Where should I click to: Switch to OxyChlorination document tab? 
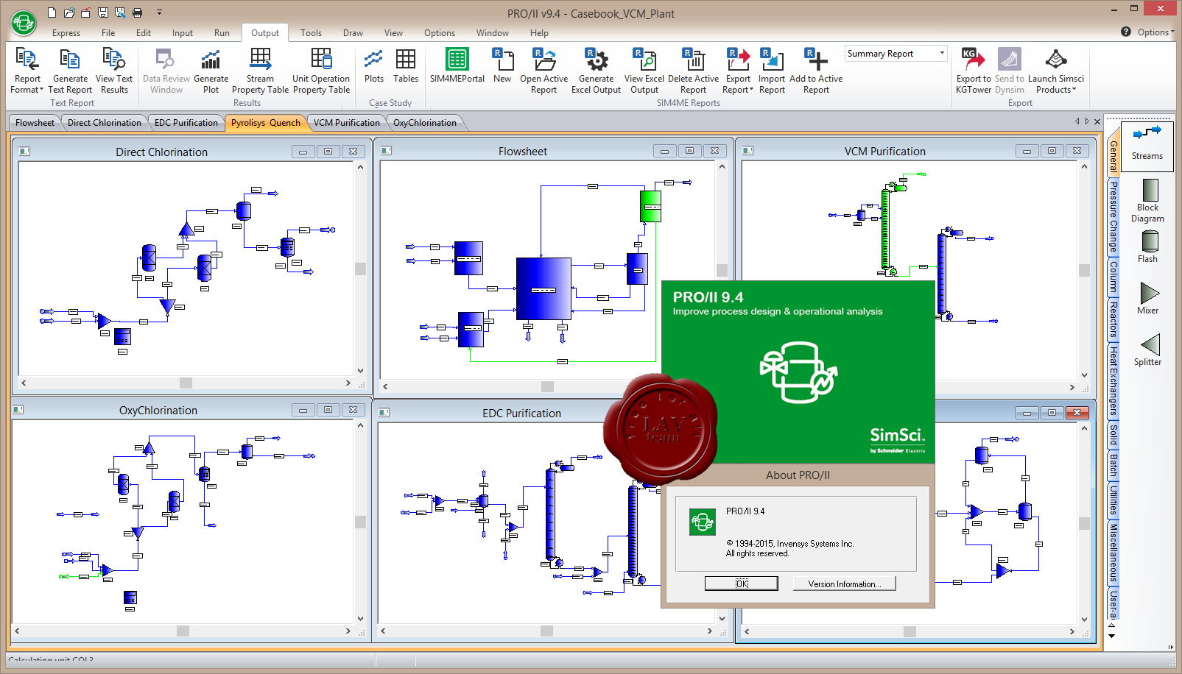coord(425,123)
